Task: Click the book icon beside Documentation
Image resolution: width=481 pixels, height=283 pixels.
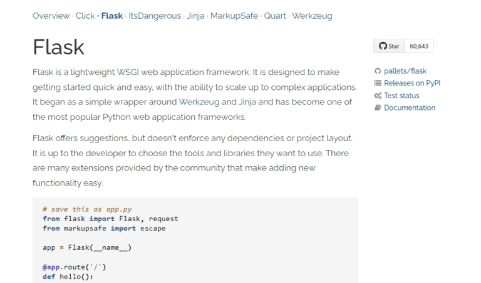Action: (x=378, y=107)
